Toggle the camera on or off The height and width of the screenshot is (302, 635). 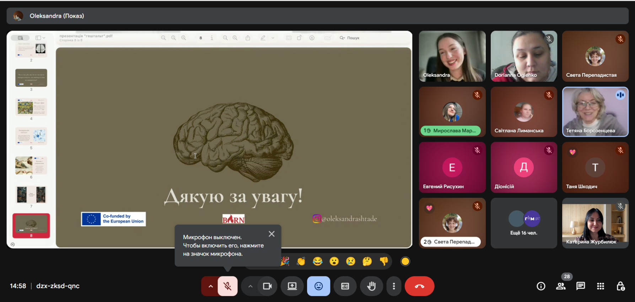267,286
